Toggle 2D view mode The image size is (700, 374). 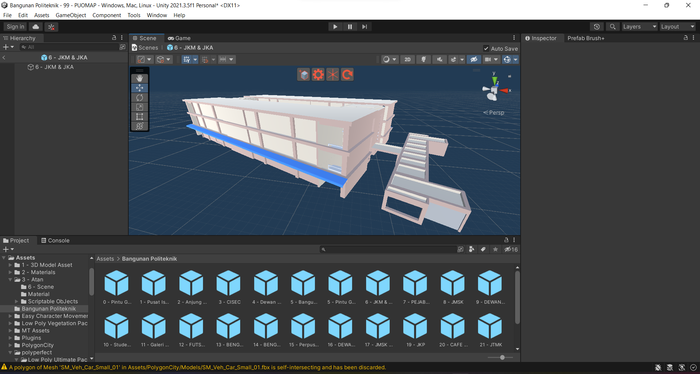tap(407, 59)
